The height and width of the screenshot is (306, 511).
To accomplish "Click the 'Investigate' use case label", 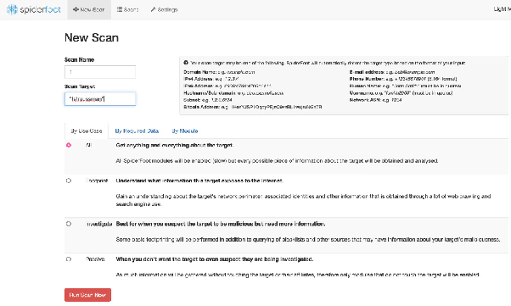I will pos(99,224).
